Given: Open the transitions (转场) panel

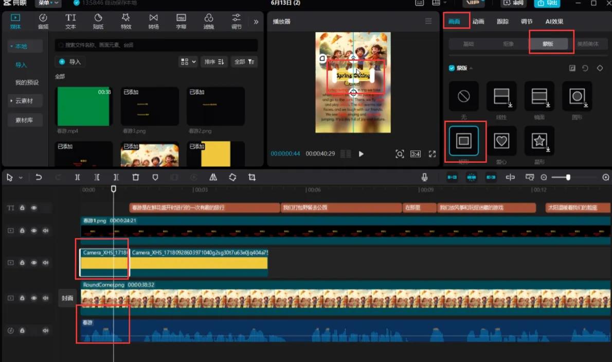Looking at the screenshot, I should tap(153, 21).
